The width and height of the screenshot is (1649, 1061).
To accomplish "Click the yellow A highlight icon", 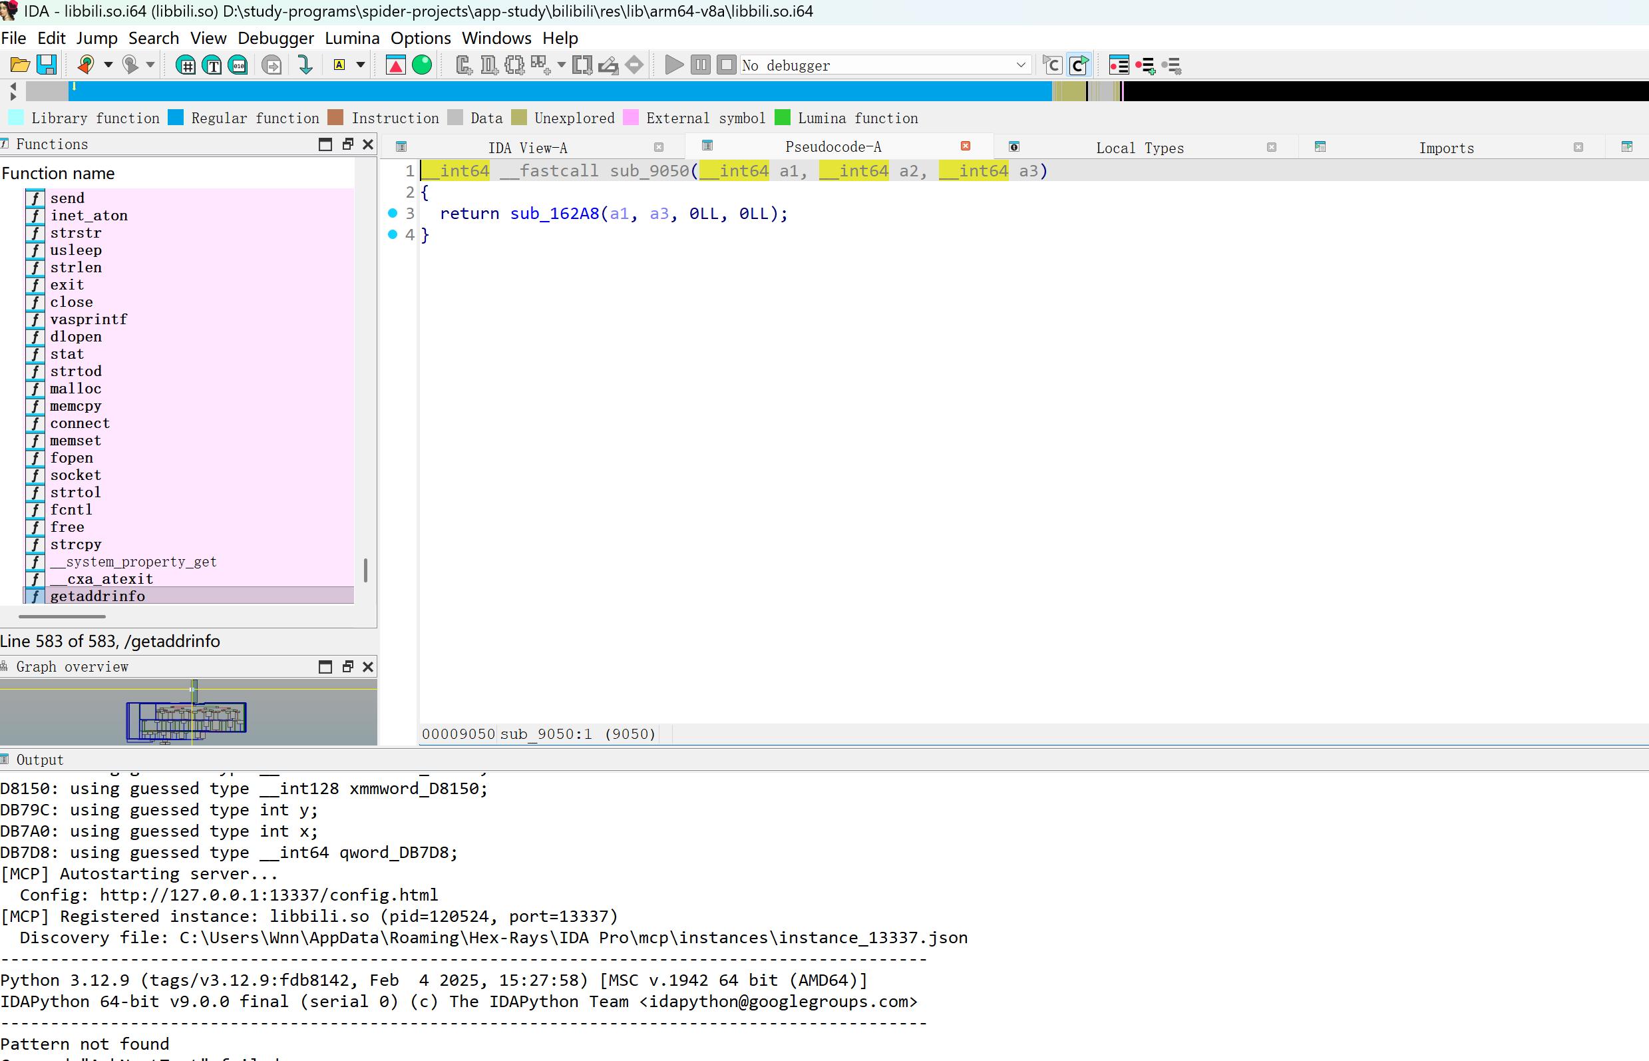I will pyautogui.click(x=339, y=65).
